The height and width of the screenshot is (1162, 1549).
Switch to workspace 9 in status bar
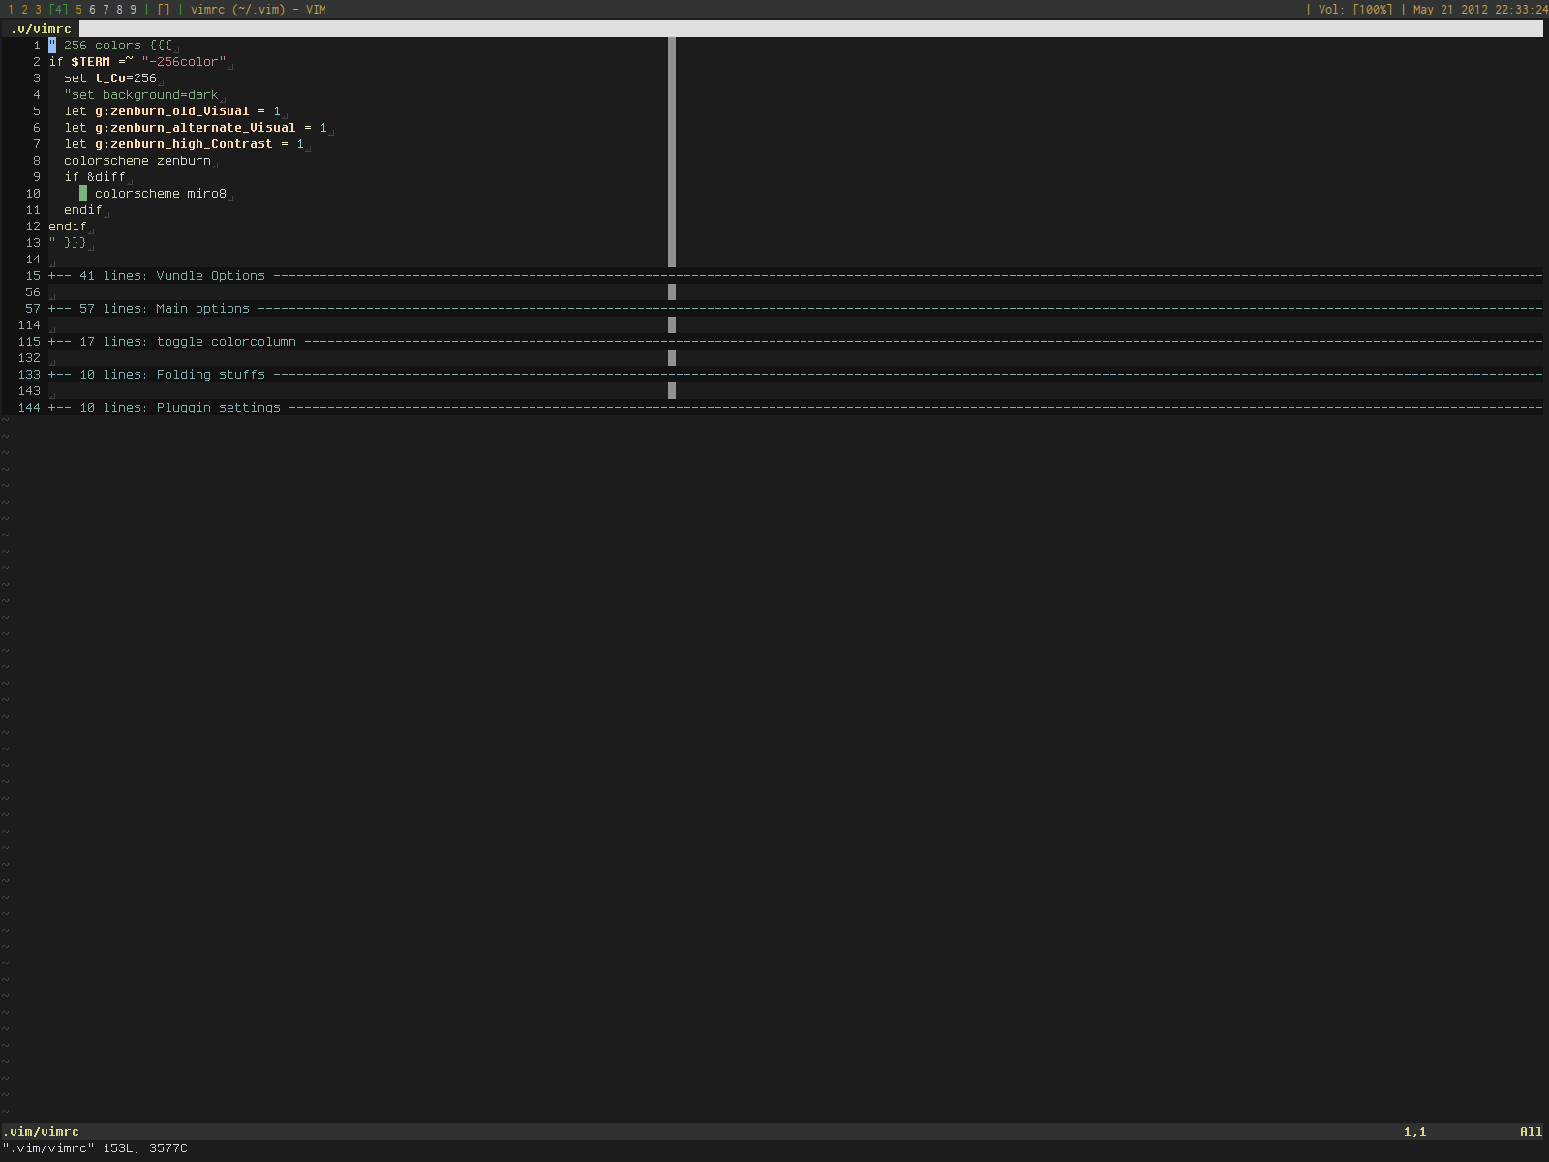(x=133, y=10)
